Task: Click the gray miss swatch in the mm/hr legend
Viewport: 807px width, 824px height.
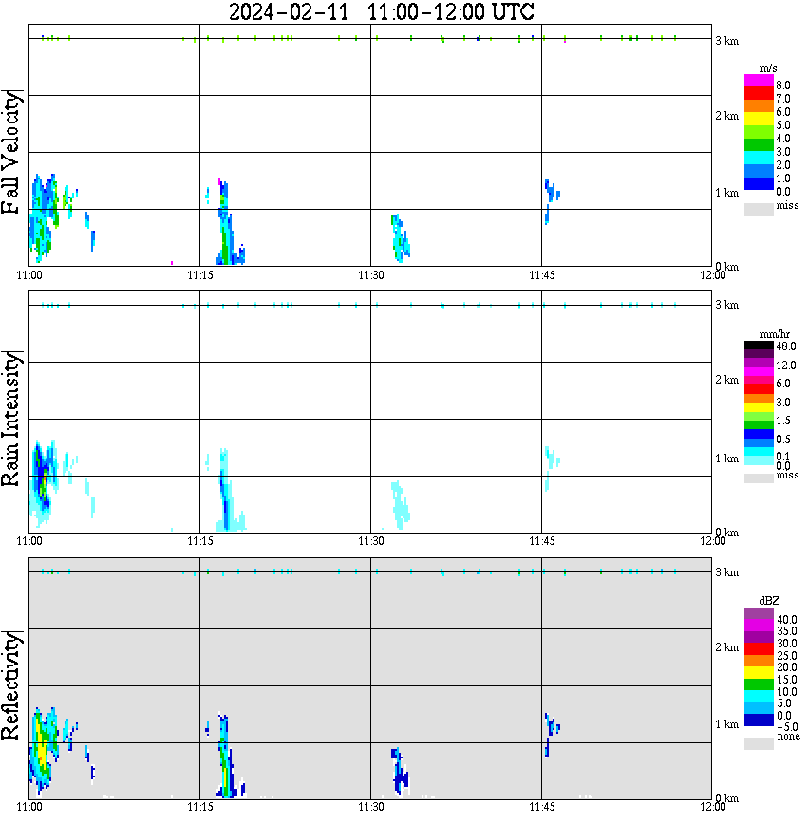Action: tap(759, 478)
